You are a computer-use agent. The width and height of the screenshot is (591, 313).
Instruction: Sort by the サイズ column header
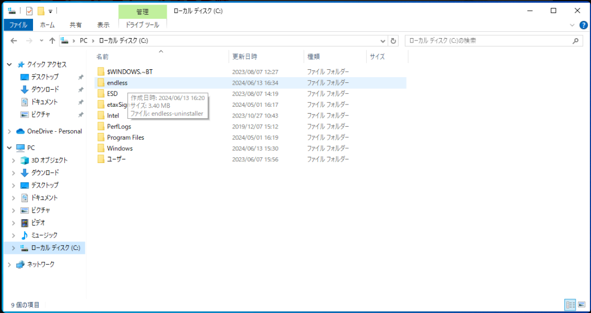387,57
